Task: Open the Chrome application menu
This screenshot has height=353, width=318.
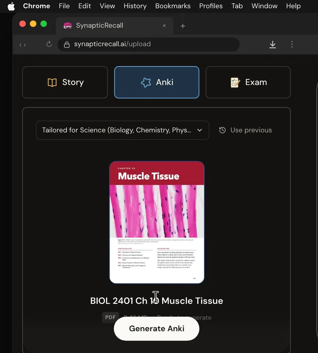Action: [x=37, y=6]
